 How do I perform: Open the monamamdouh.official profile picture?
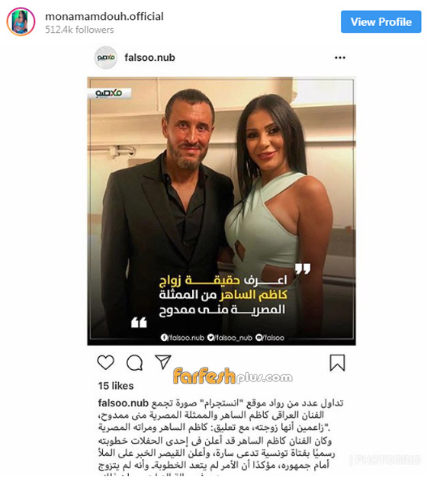pos(21,22)
